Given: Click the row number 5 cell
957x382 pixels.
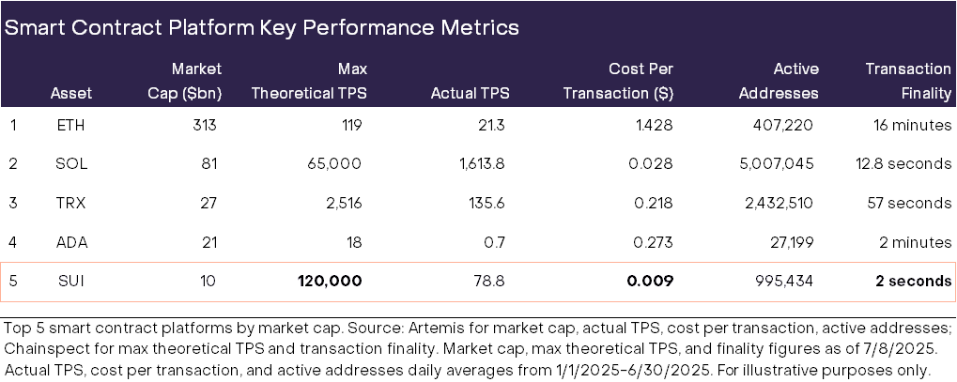Looking at the screenshot, I should [x=12, y=282].
